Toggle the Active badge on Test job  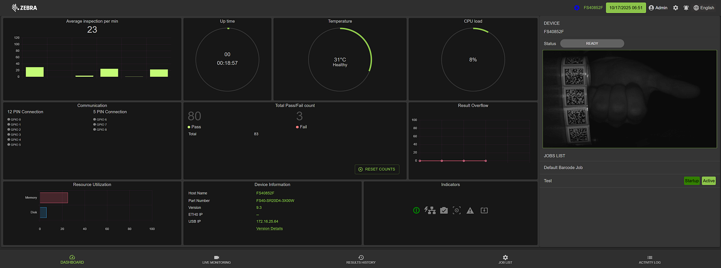coord(709,181)
